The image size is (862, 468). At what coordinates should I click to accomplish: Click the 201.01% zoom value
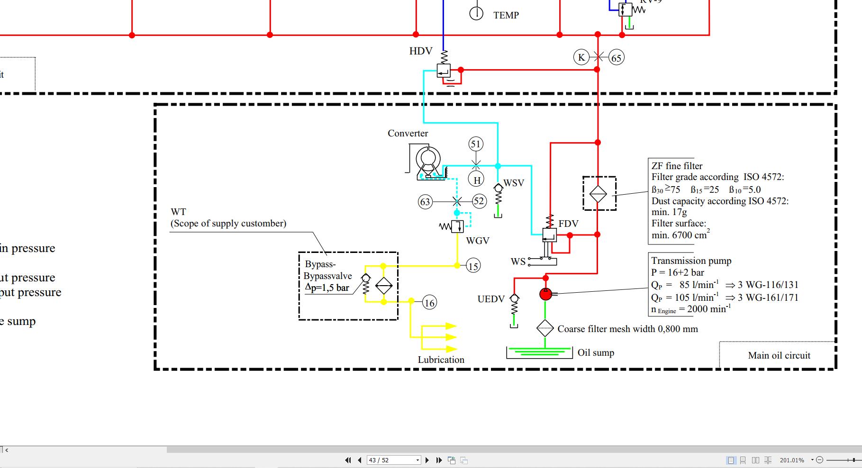(792, 460)
